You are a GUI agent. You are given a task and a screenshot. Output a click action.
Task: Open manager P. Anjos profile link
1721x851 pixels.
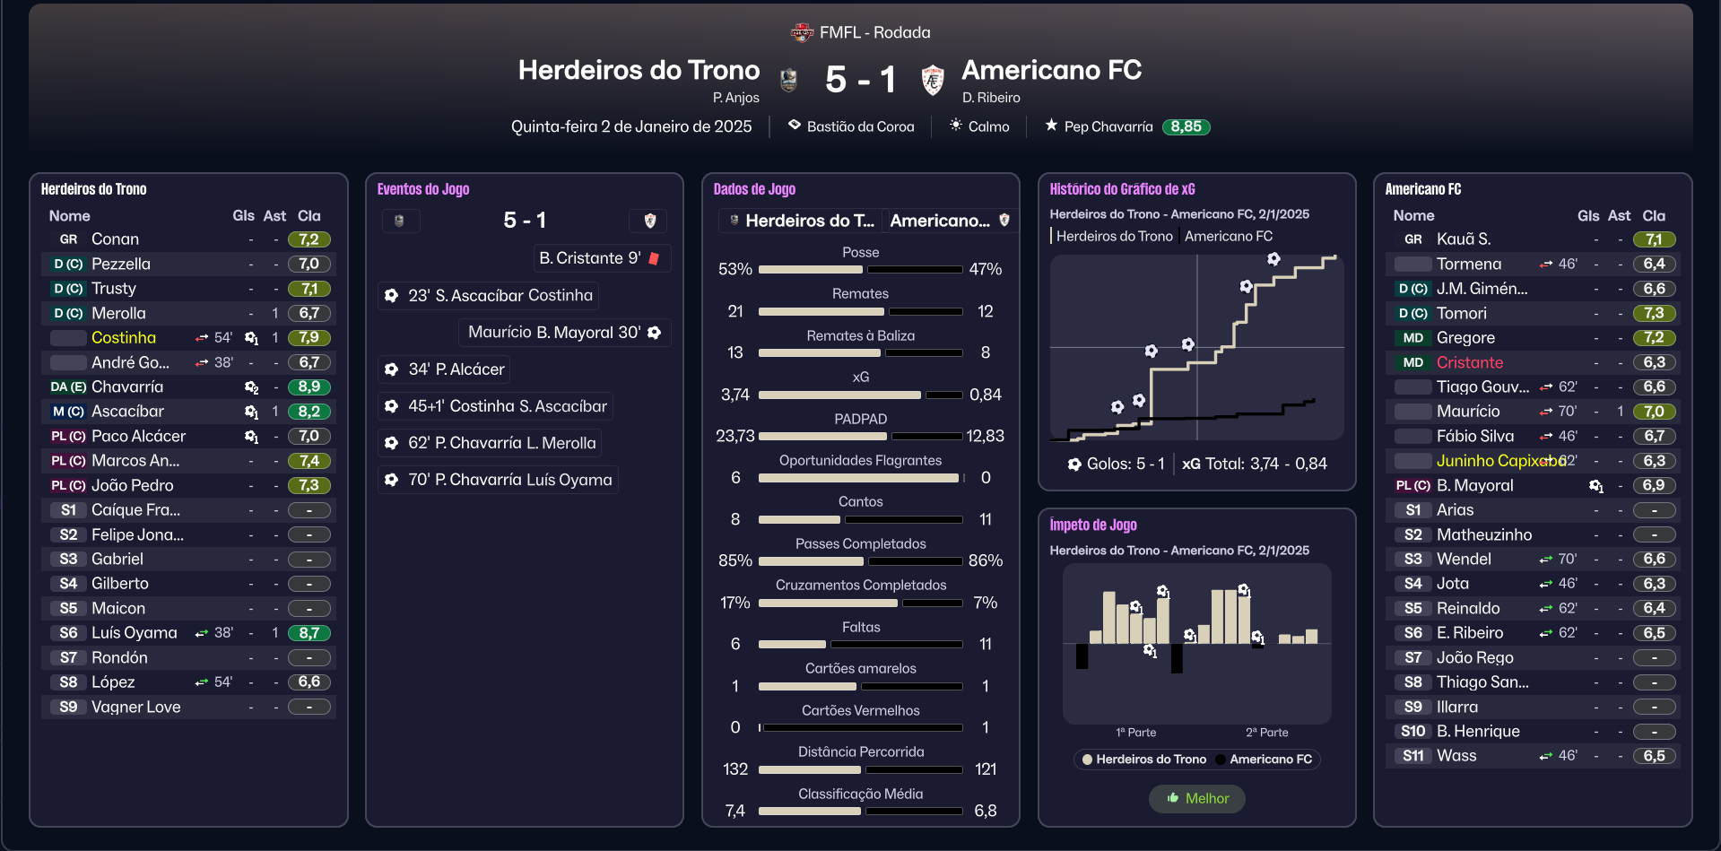(x=735, y=98)
